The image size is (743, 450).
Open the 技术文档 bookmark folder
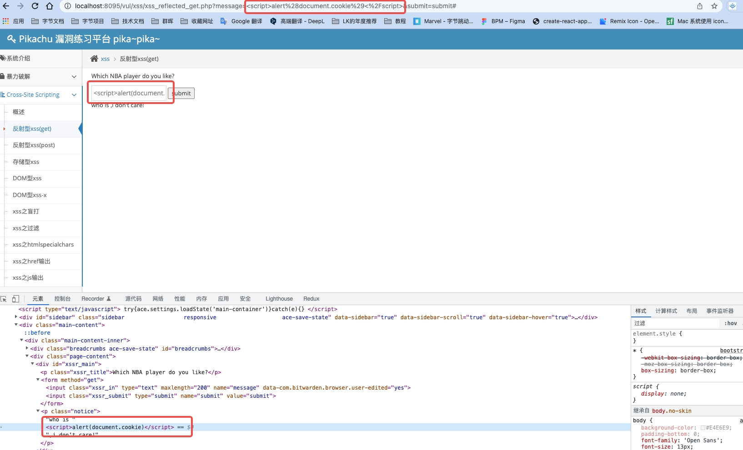pos(128,21)
